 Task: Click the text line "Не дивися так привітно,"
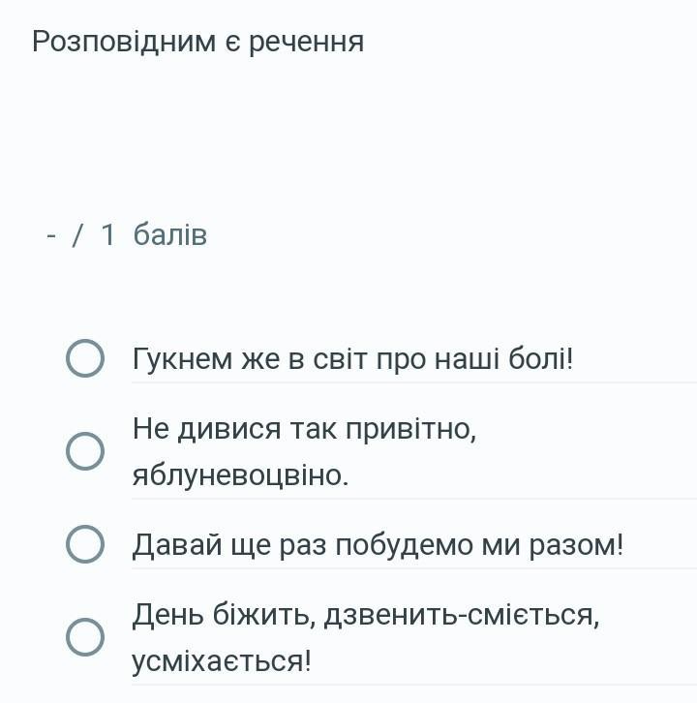coord(304,429)
